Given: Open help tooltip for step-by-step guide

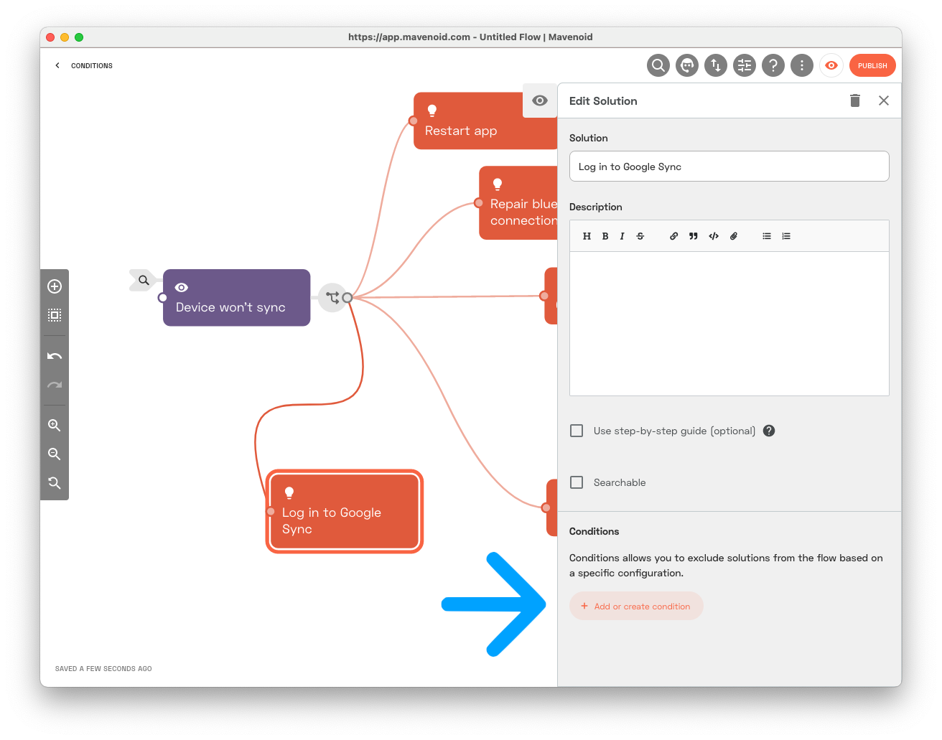Looking at the screenshot, I should (x=769, y=431).
